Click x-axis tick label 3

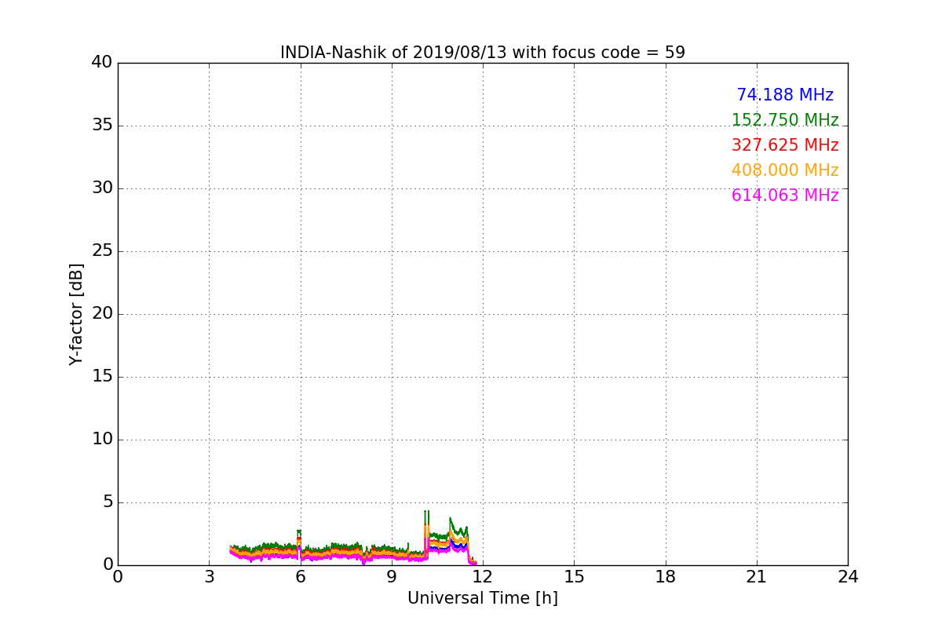209,577
